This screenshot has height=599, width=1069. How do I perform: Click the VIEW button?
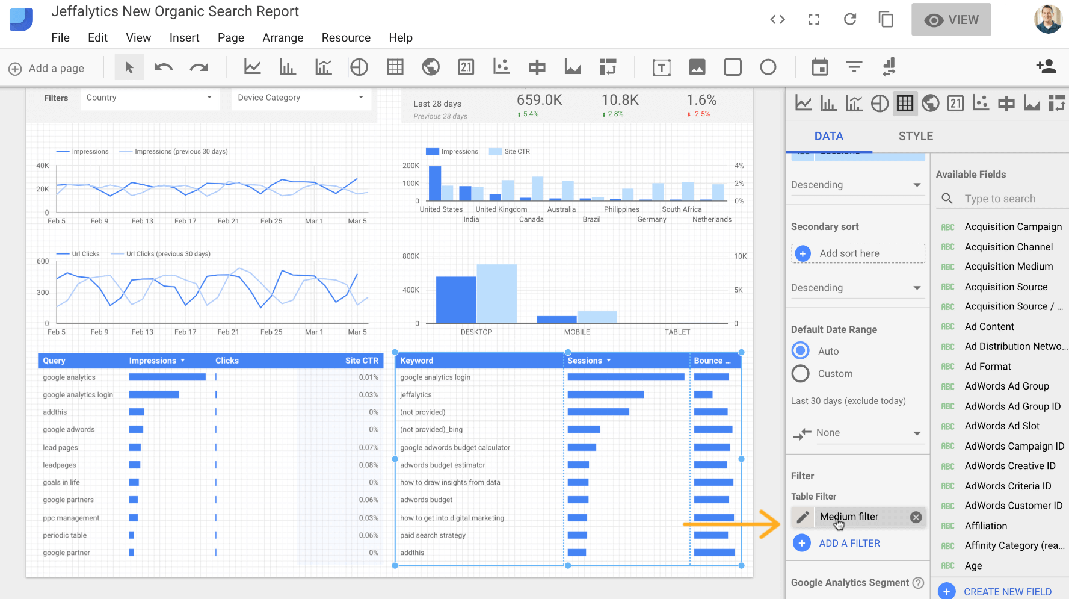(x=951, y=20)
